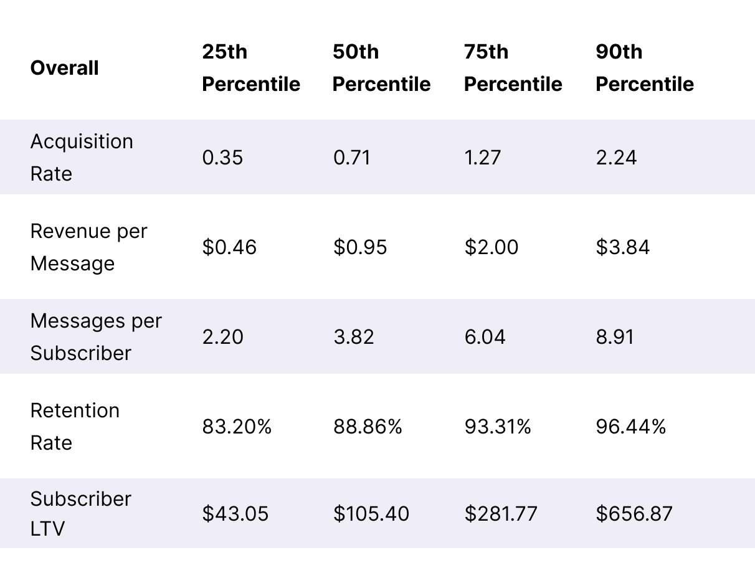The height and width of the screenshot is (578, 755).
Task: Click the 90th Percentile column header
Action: [x=645, y=68]
